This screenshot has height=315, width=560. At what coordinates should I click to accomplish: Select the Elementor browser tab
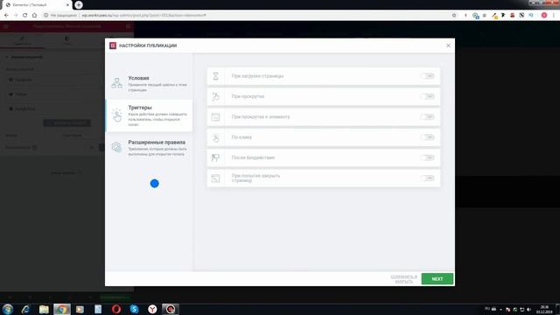36,5
